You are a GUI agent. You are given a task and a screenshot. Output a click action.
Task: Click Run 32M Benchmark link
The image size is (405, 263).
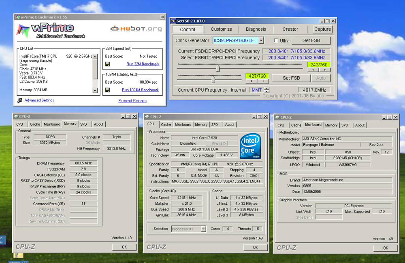(x=143, y=64)
